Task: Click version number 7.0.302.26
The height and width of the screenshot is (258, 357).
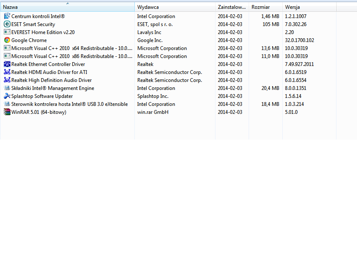Action: [x=296, y=24]
